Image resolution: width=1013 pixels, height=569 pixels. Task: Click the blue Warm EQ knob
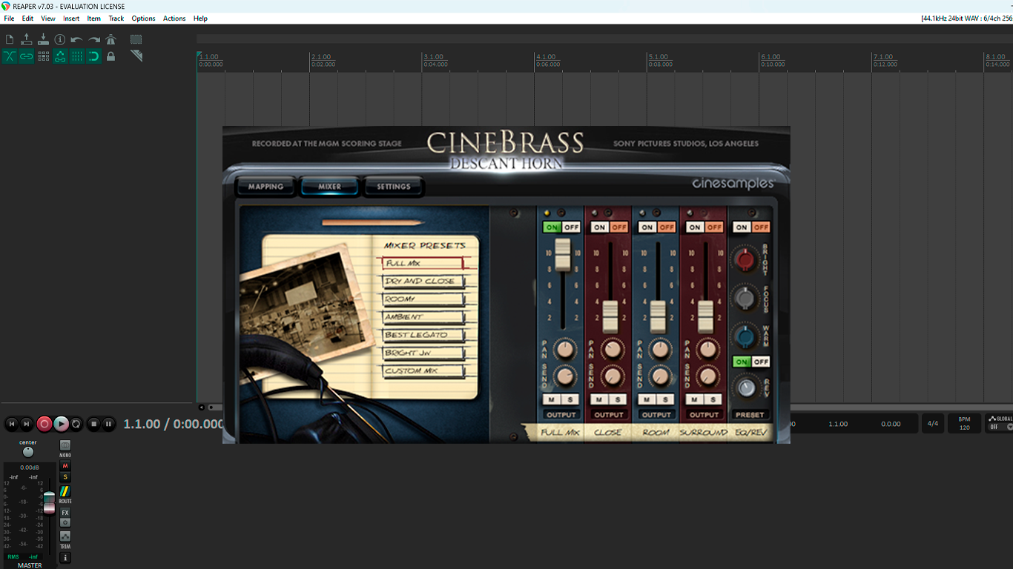point(745,336)
